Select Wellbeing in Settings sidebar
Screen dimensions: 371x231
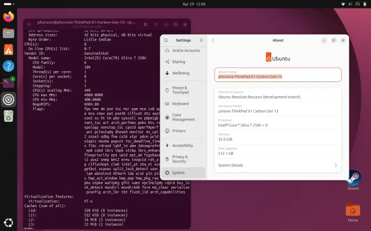(x=184, y=73)
